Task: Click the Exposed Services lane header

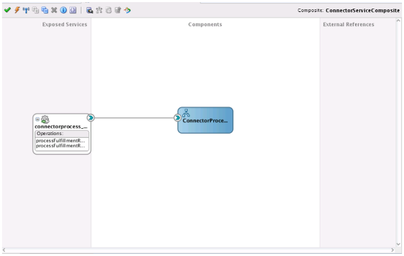Action: (64, 25)
